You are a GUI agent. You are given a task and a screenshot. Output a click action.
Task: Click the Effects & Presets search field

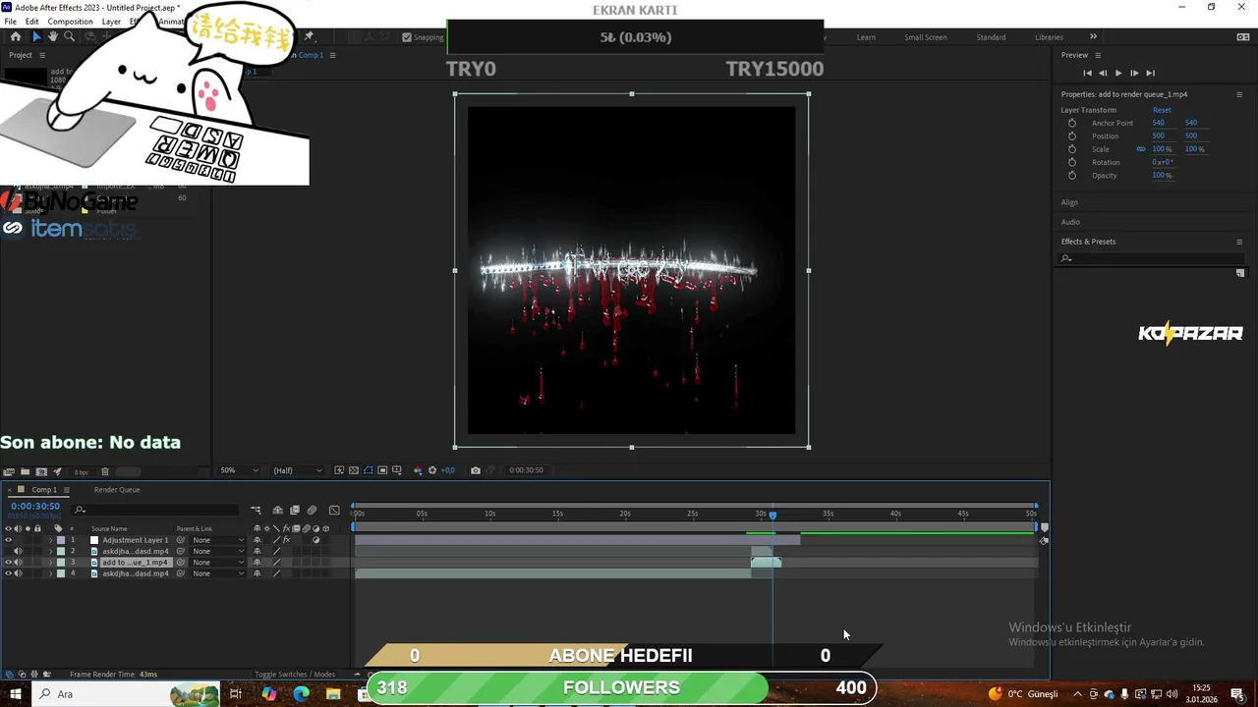tap(1151, 258)
